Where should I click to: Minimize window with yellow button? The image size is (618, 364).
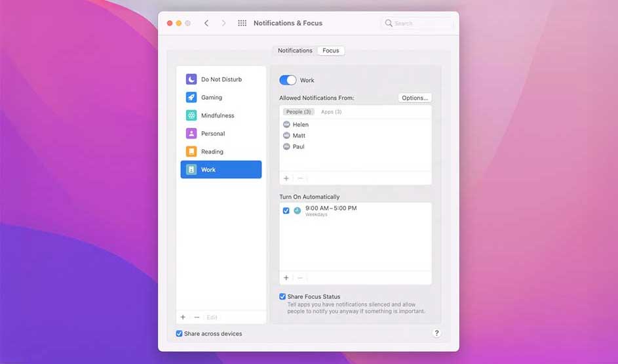(178, 23)
